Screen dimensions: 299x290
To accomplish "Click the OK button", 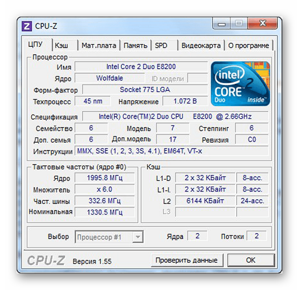I will tap(251, 260).
